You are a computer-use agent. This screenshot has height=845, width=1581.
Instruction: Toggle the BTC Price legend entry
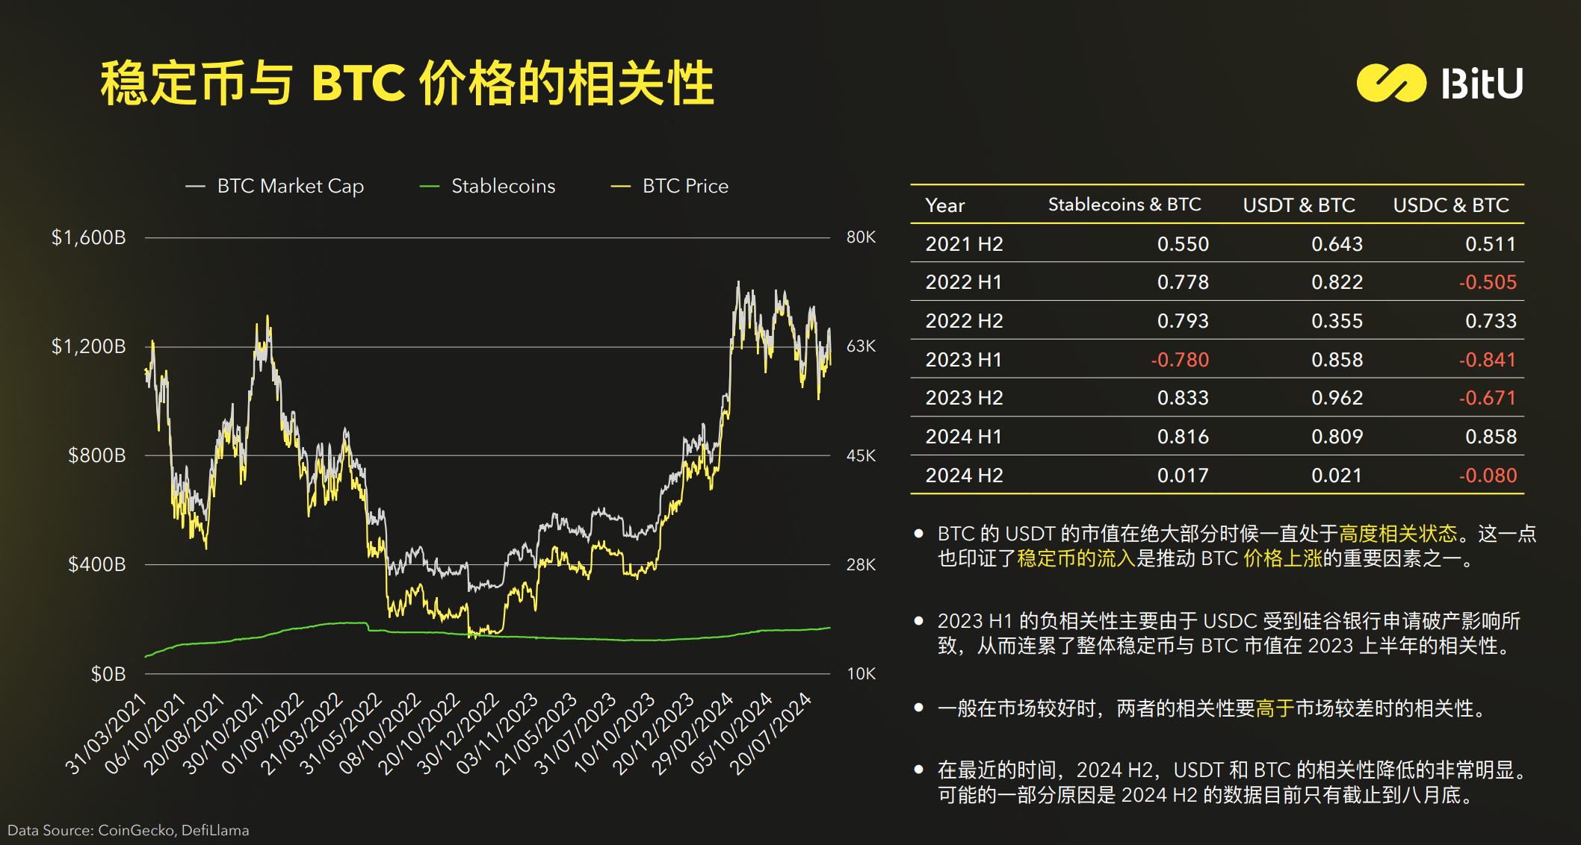(x=685, y=186)
